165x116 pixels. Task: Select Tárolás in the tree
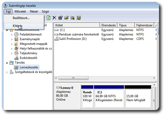pos(20,63)
